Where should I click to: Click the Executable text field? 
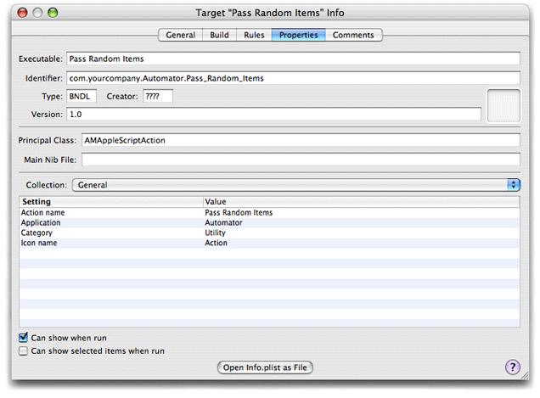pos(292,59)
